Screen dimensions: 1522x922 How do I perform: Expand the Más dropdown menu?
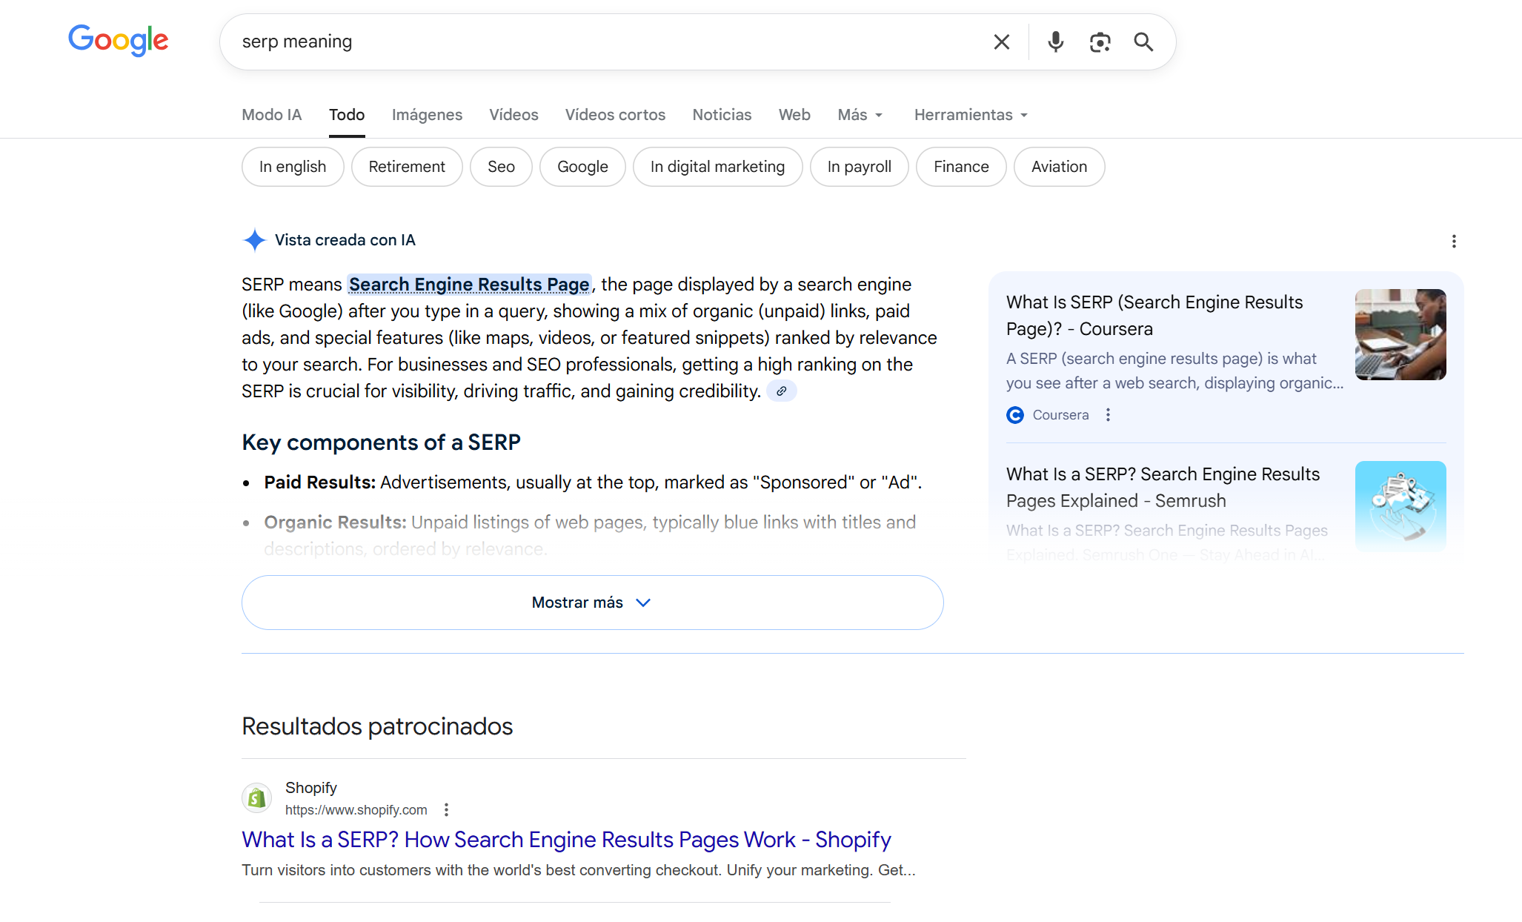pyautogui.click(x=860, y=115)
